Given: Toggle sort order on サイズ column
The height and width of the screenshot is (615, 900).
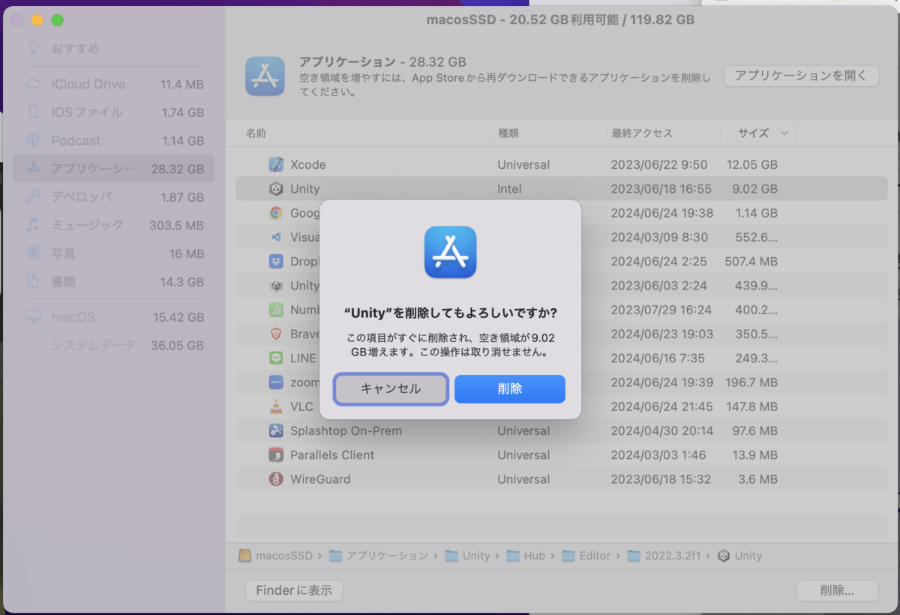Looking at the screenshot, I should click(x=758, y=133).
